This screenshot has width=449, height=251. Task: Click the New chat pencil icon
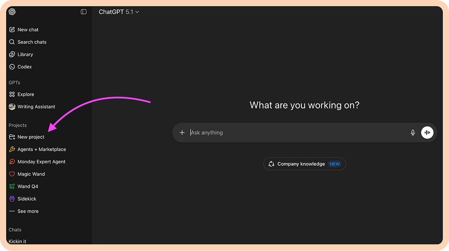pyautogui.click(x=12, y=30)
